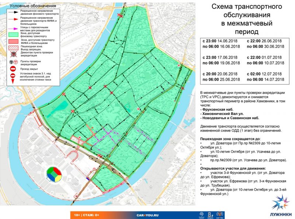Click the red arrow legend icon

pyautogui.click(x=13, y=19)
